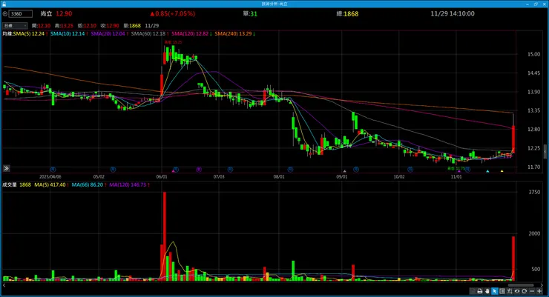Click the 15.00 price axis label
Screen dimensions: 549x297
pos(533,54)
